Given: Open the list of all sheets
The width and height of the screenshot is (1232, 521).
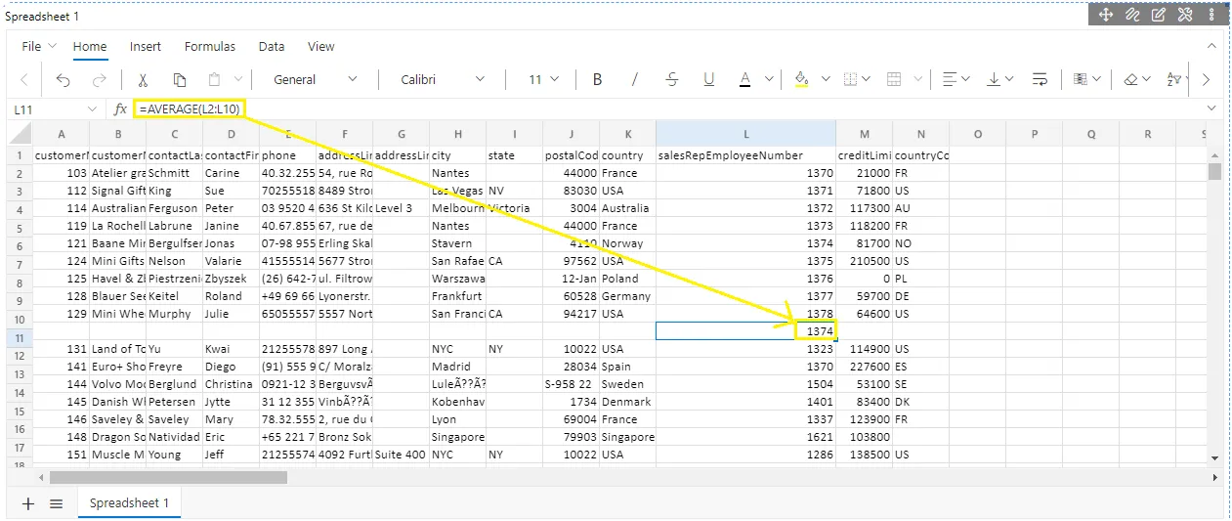Looking at the screenshot, I should tap(57, 503).
